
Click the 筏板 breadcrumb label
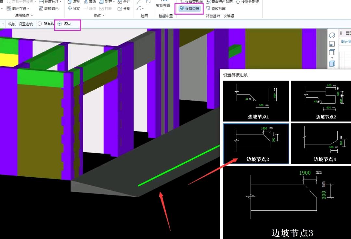[12, 24]
